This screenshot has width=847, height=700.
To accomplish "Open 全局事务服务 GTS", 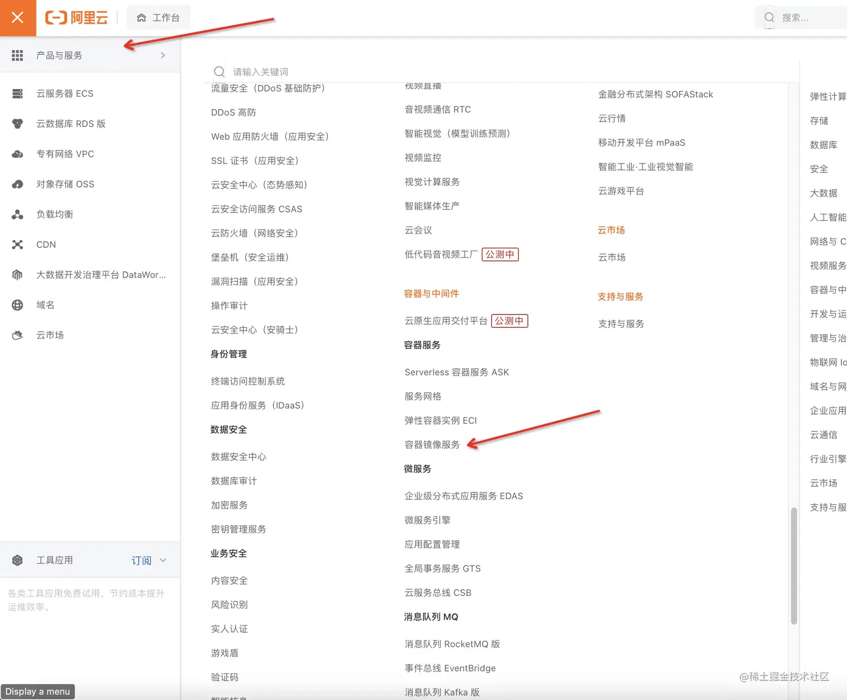I will (x=443, y=569).
